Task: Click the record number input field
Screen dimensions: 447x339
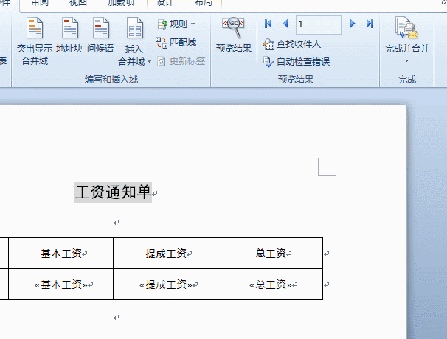Action: tap(319, 25)
